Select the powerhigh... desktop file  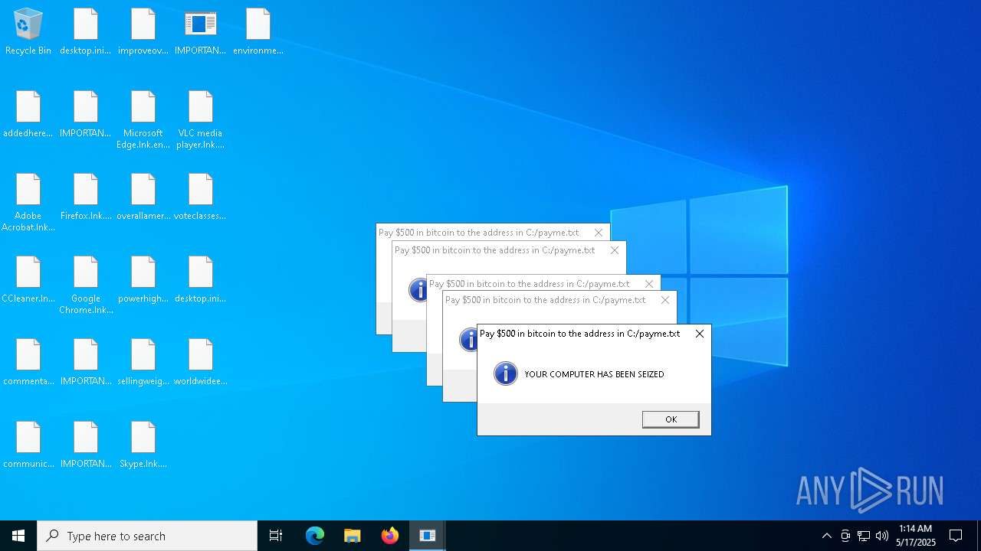[x=143, y=279]
